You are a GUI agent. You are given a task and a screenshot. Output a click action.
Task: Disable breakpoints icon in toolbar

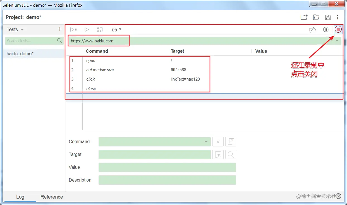(x=313, y=29)
